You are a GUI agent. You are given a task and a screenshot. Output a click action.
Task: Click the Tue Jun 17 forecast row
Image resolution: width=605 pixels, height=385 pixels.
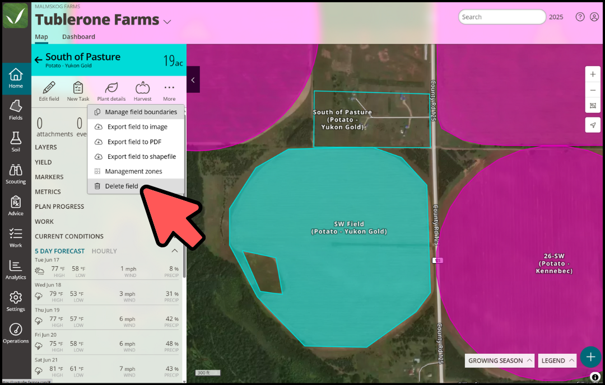point(107,267)
